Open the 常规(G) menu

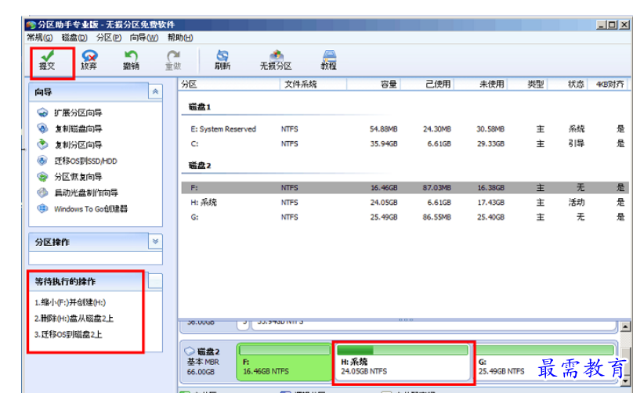[x=39, y=38]
